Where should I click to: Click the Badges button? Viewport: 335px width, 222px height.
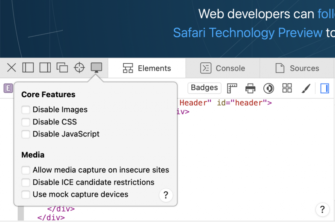click(x=204, y=88)
